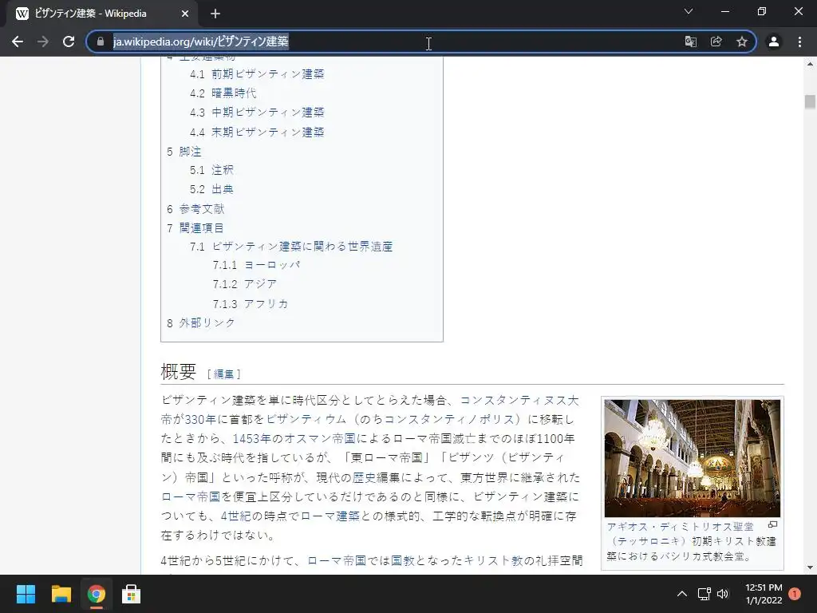Open volume control tray icon

[723, 594]
